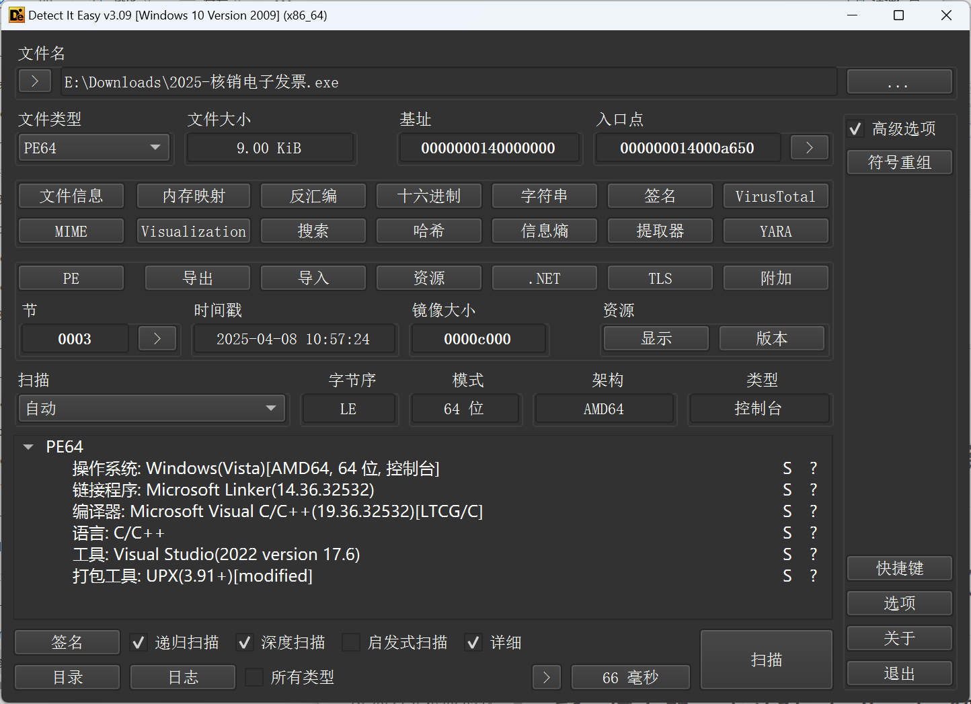Open 文件信息 button
The image size is (971, 704).
tap(71, 196)
